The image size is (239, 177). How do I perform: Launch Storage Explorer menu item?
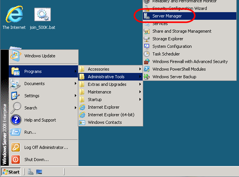(190, 39)
